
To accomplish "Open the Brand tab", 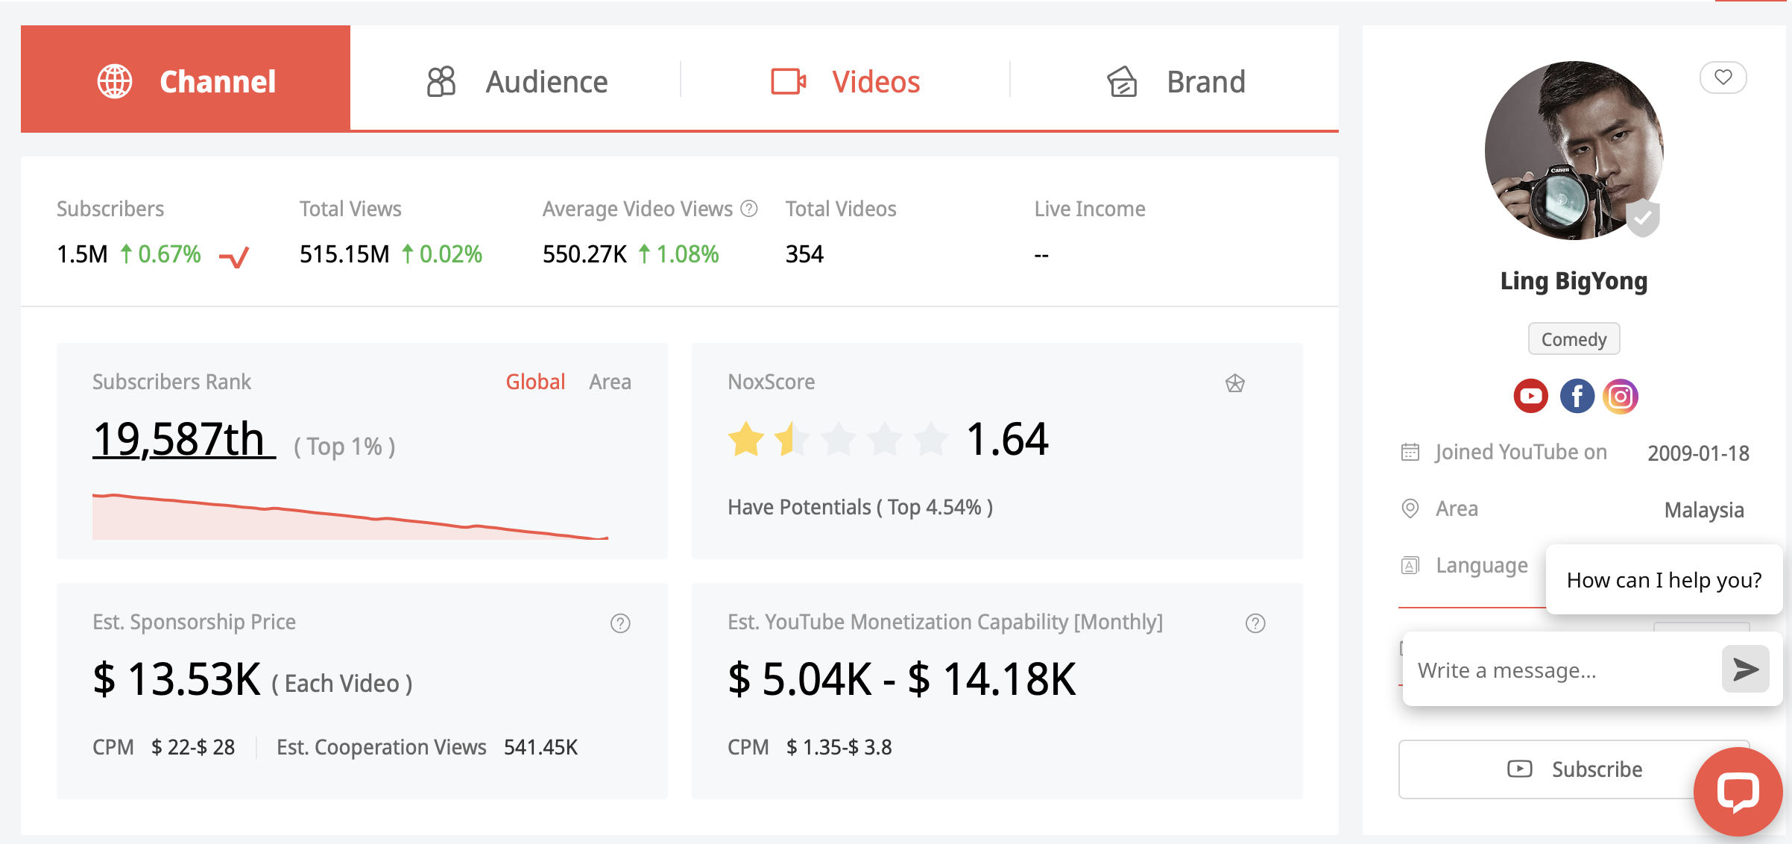I will 1175,81.
